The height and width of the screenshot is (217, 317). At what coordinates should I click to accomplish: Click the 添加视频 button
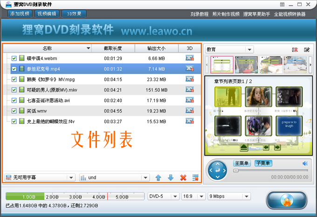point(20,14)
